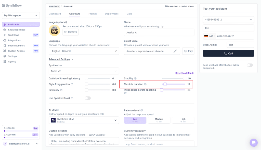Open the My Workspace dropdown
This screenshot has width=261, height=150.
[20, 15]
